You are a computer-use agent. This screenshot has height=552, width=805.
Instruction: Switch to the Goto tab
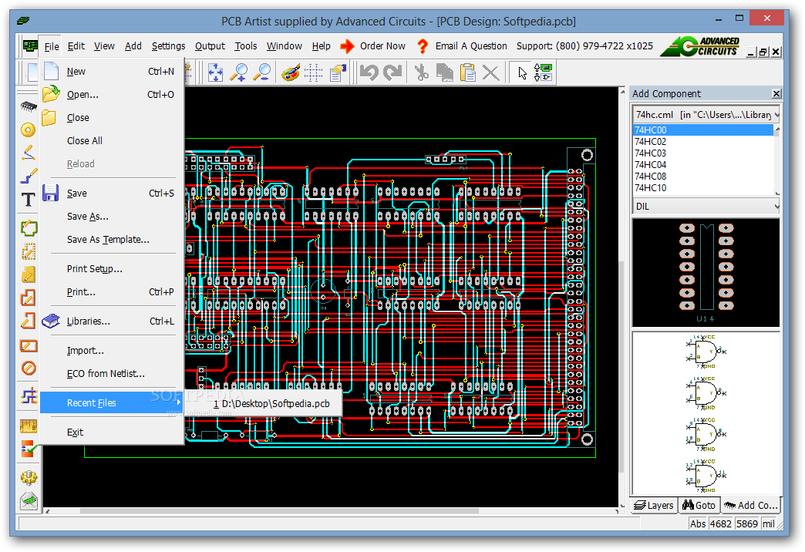coord(699,505)
